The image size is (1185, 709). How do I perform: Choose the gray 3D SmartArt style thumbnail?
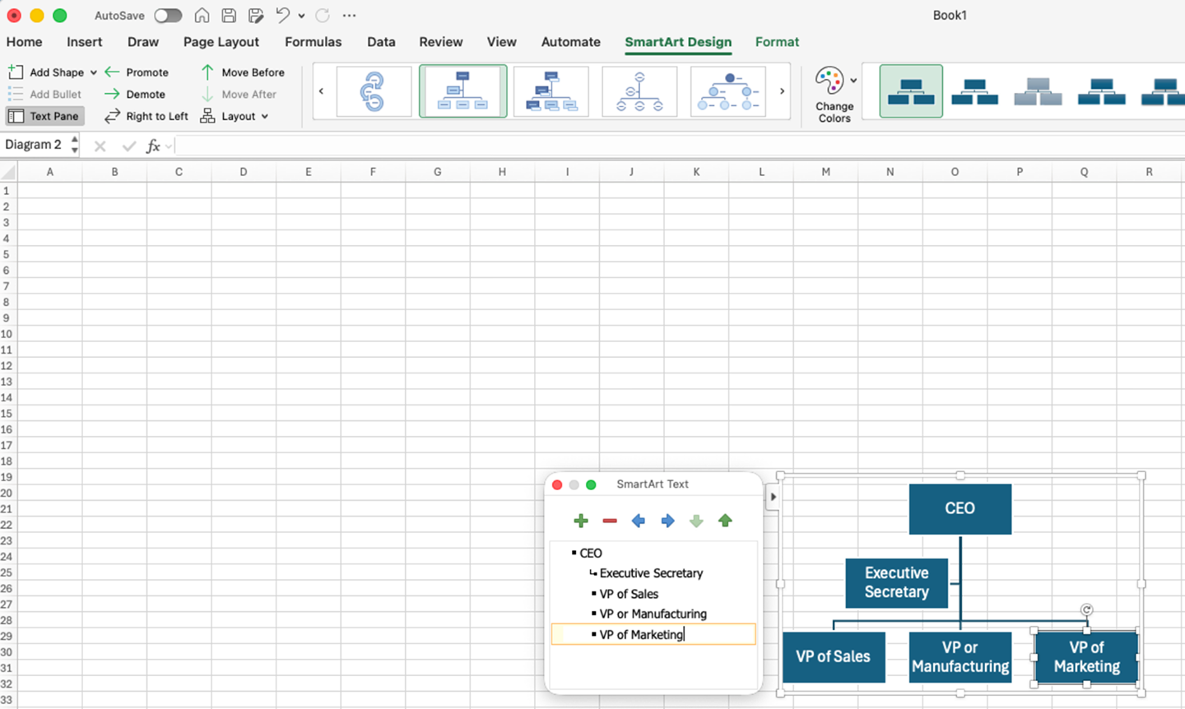(x=1038, y=91)
